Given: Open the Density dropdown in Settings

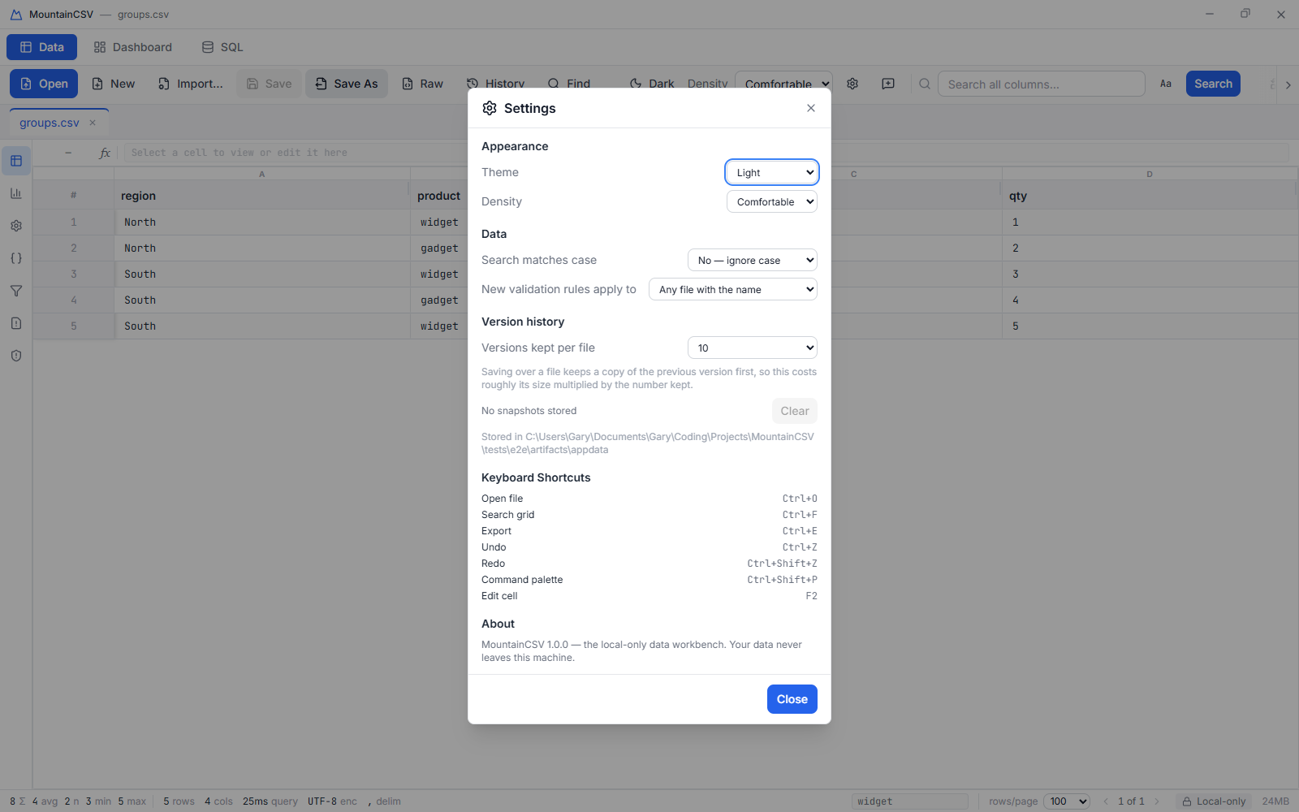Looking at the screenshot, I should [771, 201].
